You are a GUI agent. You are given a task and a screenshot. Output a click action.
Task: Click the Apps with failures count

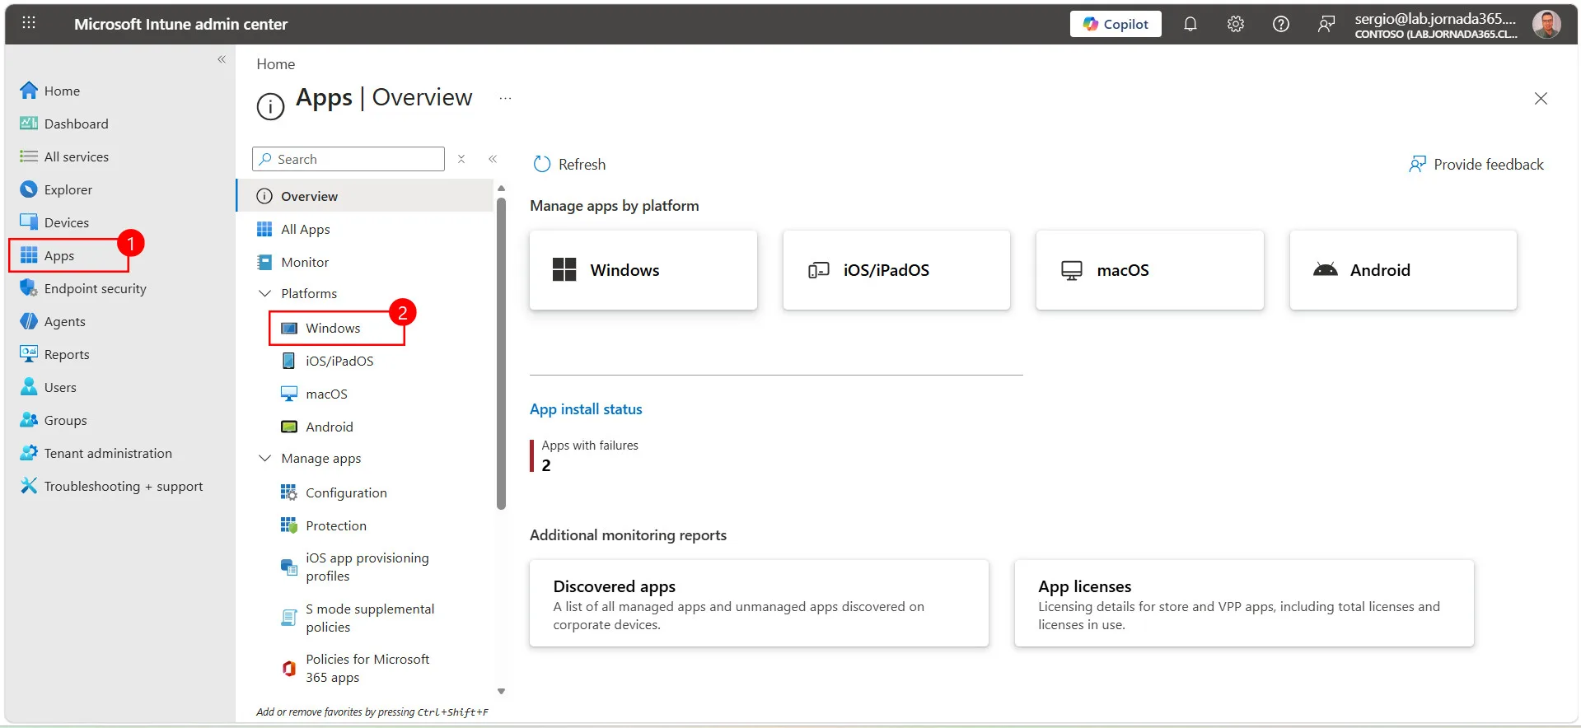[x=546, y=465]
